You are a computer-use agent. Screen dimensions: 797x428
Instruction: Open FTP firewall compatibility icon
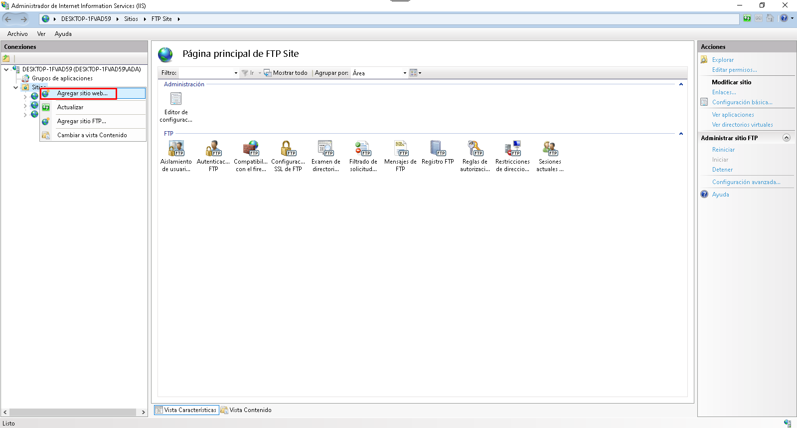pyautogui.click(x=251, y=149)
